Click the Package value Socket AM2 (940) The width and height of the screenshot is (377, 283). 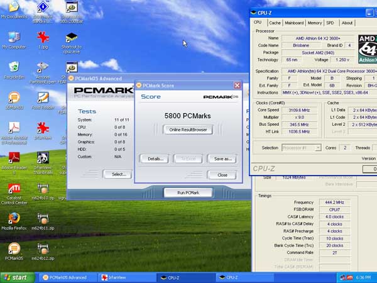(x=318, y=52)
